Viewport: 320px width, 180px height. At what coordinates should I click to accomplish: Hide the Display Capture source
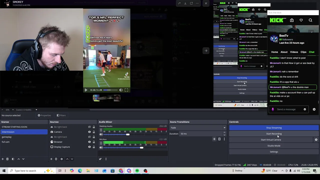click(x=89, y=147)
